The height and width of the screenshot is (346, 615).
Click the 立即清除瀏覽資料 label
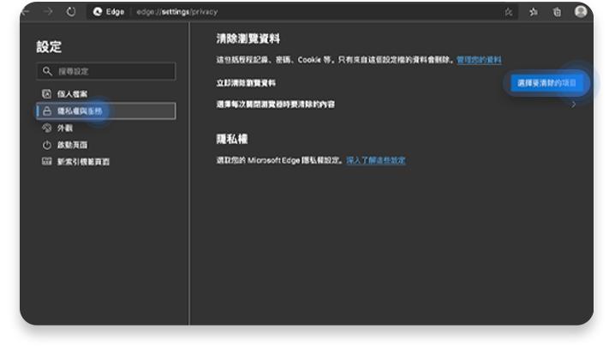coord(246,83)
